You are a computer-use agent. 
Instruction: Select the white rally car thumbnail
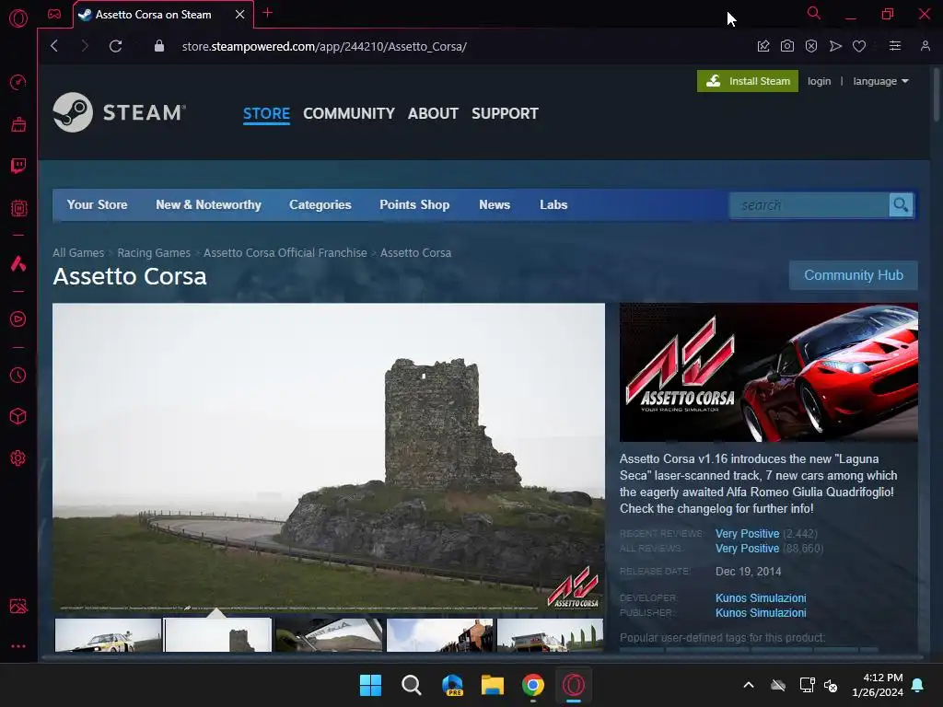pyautogui.click(x=109, y=635)
